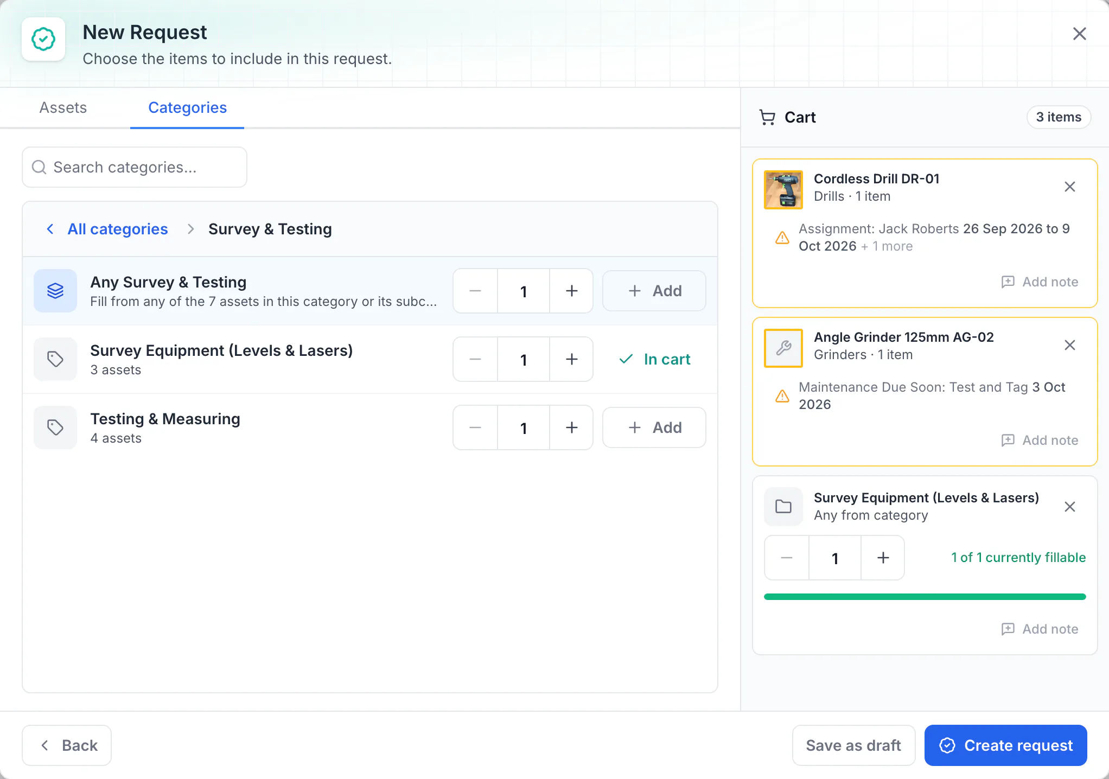Click the Survey Equipment category tag icon
Image resolution: width=1109 pixels, height=779 pixels.
pos(55,359)
